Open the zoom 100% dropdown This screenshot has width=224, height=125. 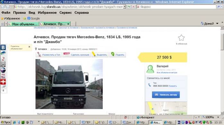(218, 117)
